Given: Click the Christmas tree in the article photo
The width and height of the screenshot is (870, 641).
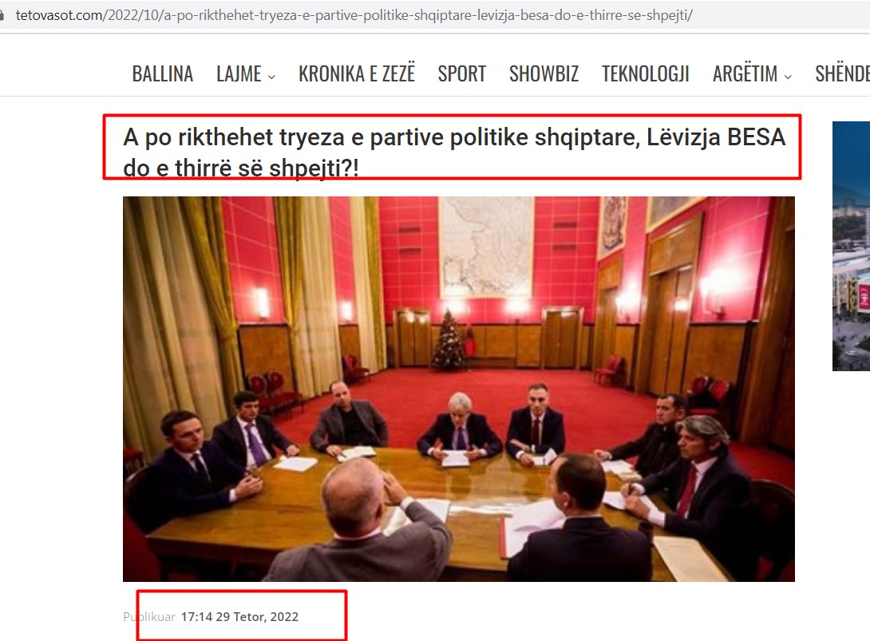Looking at the screenshot, I should (x=449, y=339).
